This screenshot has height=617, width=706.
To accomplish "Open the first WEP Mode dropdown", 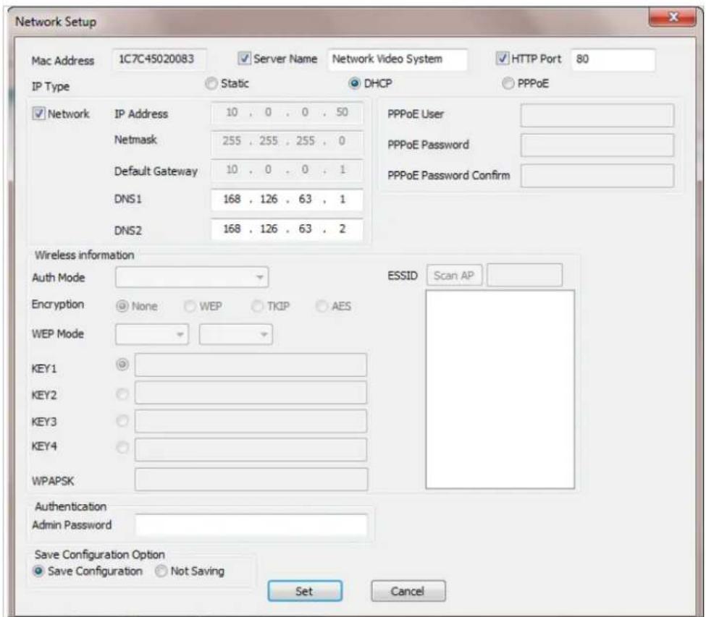I will coord(152,334).
